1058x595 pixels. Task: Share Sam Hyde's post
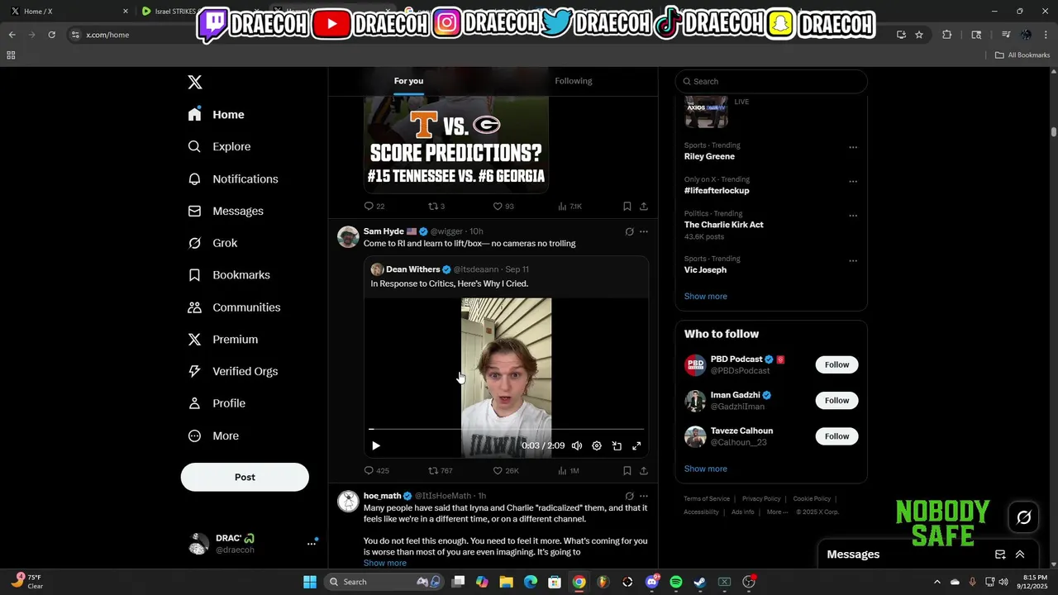point(644,470)
